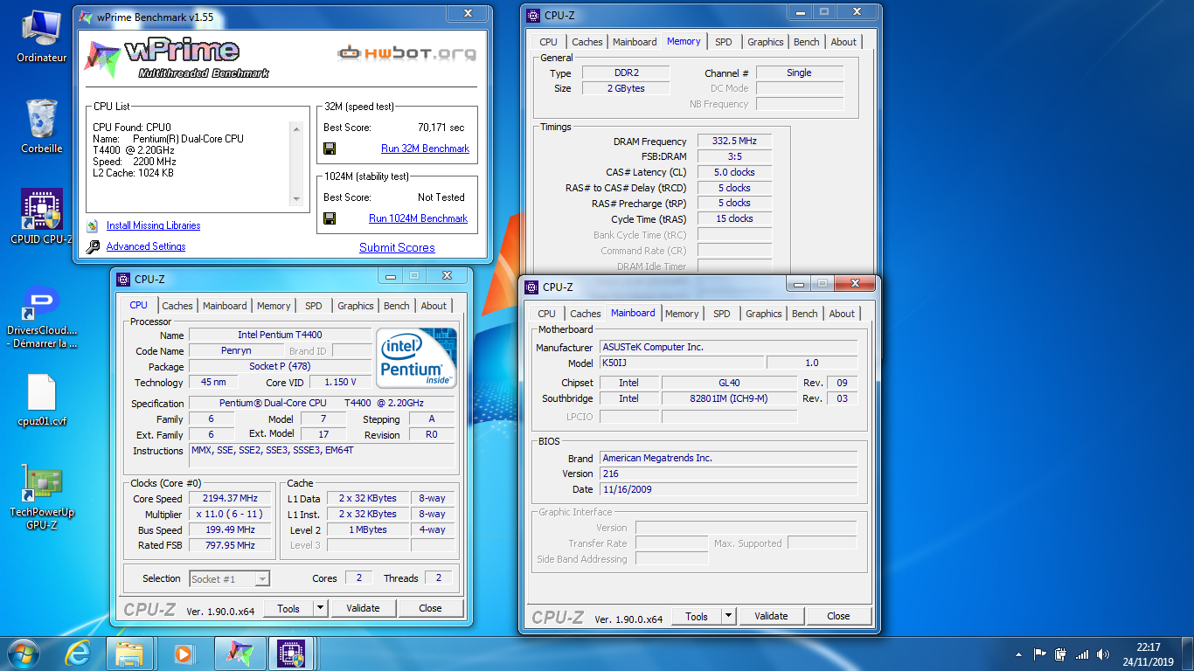Image resolution: width=1194 pixels, height=671 pixels.
Task: Click Run 32M Benchmark link
Action: coord(426,149)
